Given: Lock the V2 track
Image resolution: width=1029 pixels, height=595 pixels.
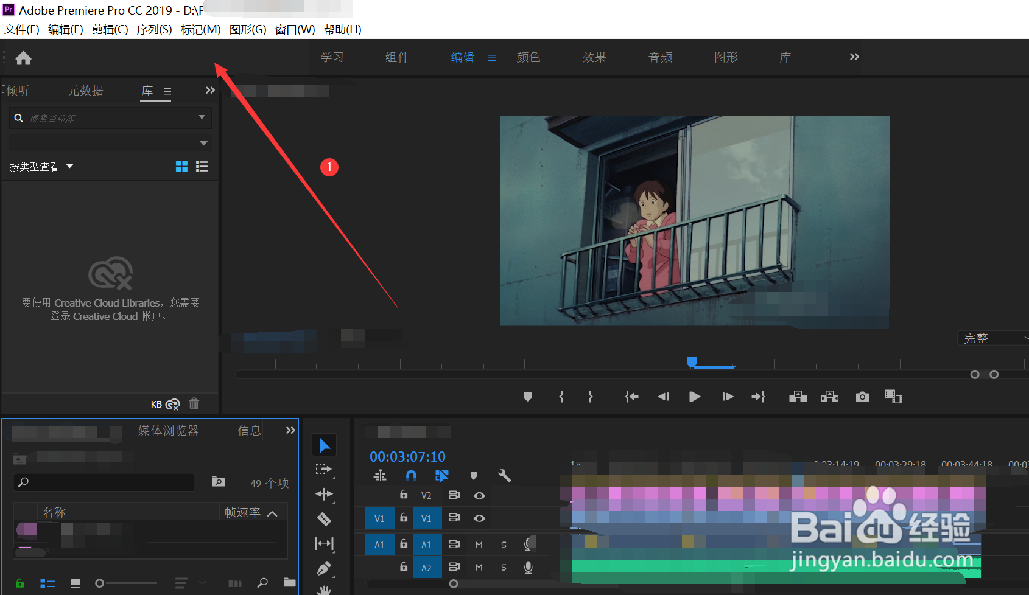Looking at the screenshot, I should click(404, 495).
